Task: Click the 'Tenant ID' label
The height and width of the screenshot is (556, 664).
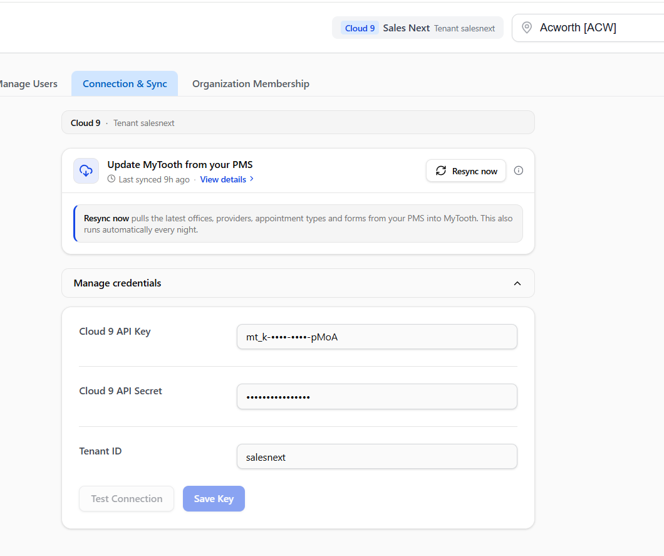Action: pyautogui.click(x=100, y=451)
